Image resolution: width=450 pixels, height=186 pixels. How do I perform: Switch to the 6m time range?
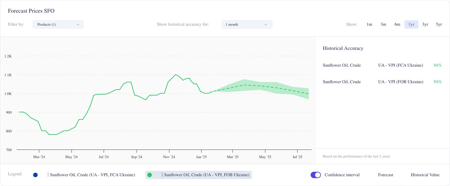pyautogui.click(x=397, y=24)
